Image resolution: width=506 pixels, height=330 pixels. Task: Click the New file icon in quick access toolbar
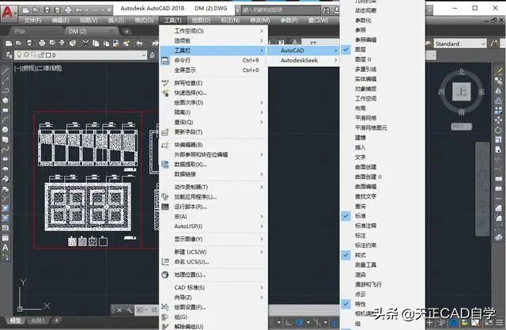(25, 10)
